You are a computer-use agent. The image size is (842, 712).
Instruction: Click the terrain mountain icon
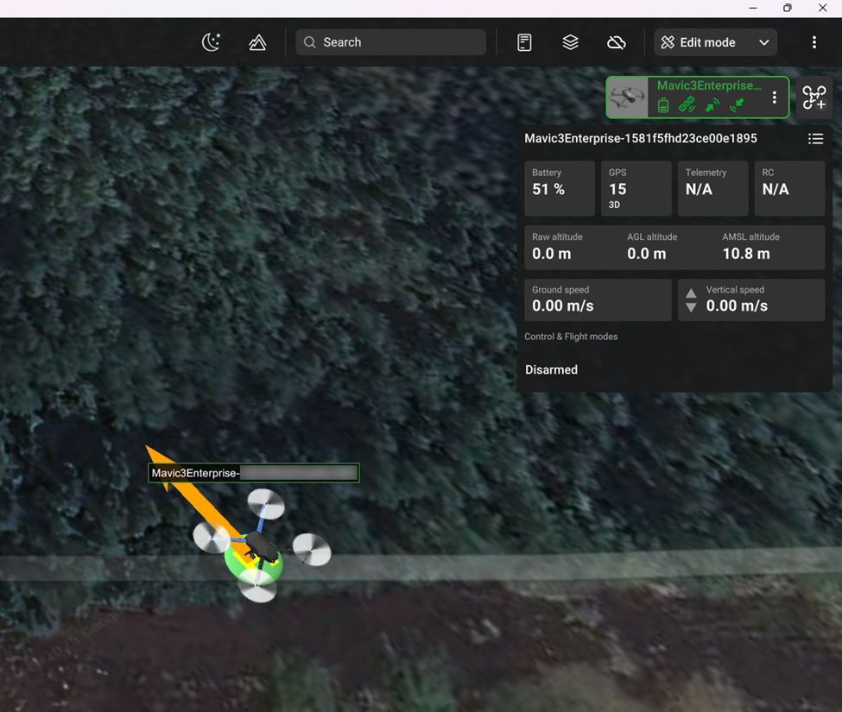(x=257, y=42)
